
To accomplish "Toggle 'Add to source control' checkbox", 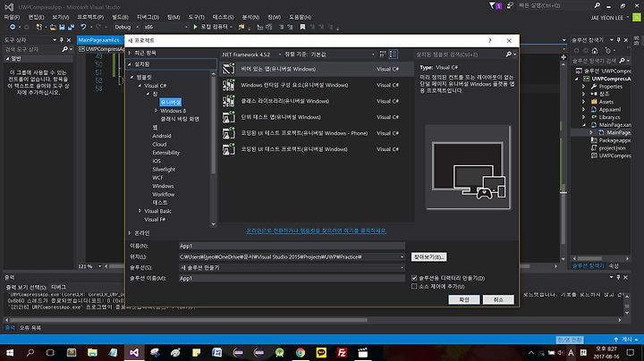I will pos(414,286).
